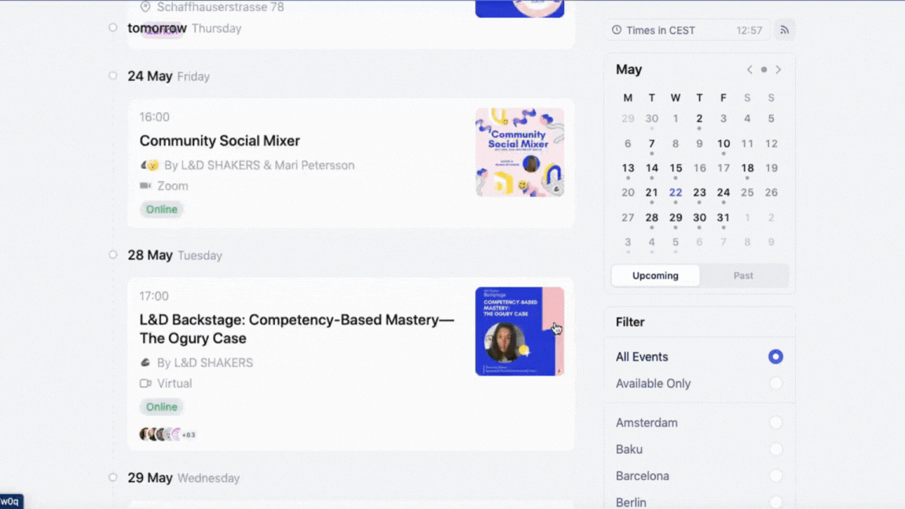Select May 23 in the calendar
Screen dimensions: 905x509
(699, 192)
